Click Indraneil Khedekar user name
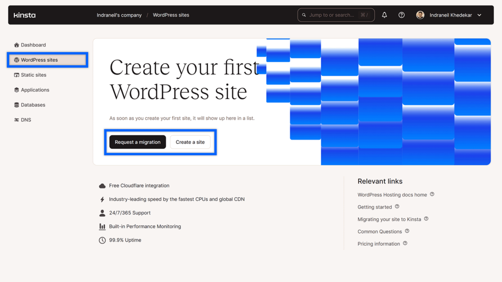502x282 pixels. coord(451,15)
